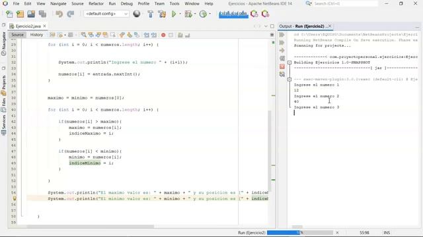Viewport: 423px width, 237px height.
Task: Stop the running build with red icon
Action: pyautogui.click(x=282, y=66)
